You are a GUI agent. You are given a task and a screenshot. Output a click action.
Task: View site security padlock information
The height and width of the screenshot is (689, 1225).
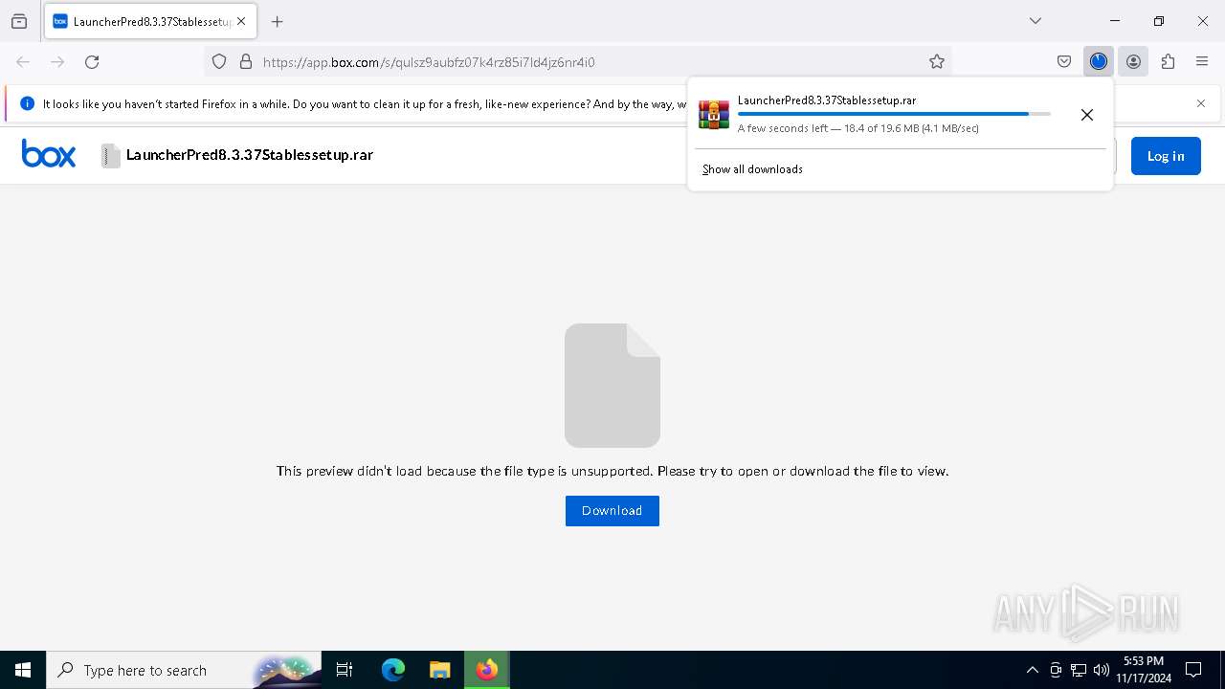tap(246, 61)
